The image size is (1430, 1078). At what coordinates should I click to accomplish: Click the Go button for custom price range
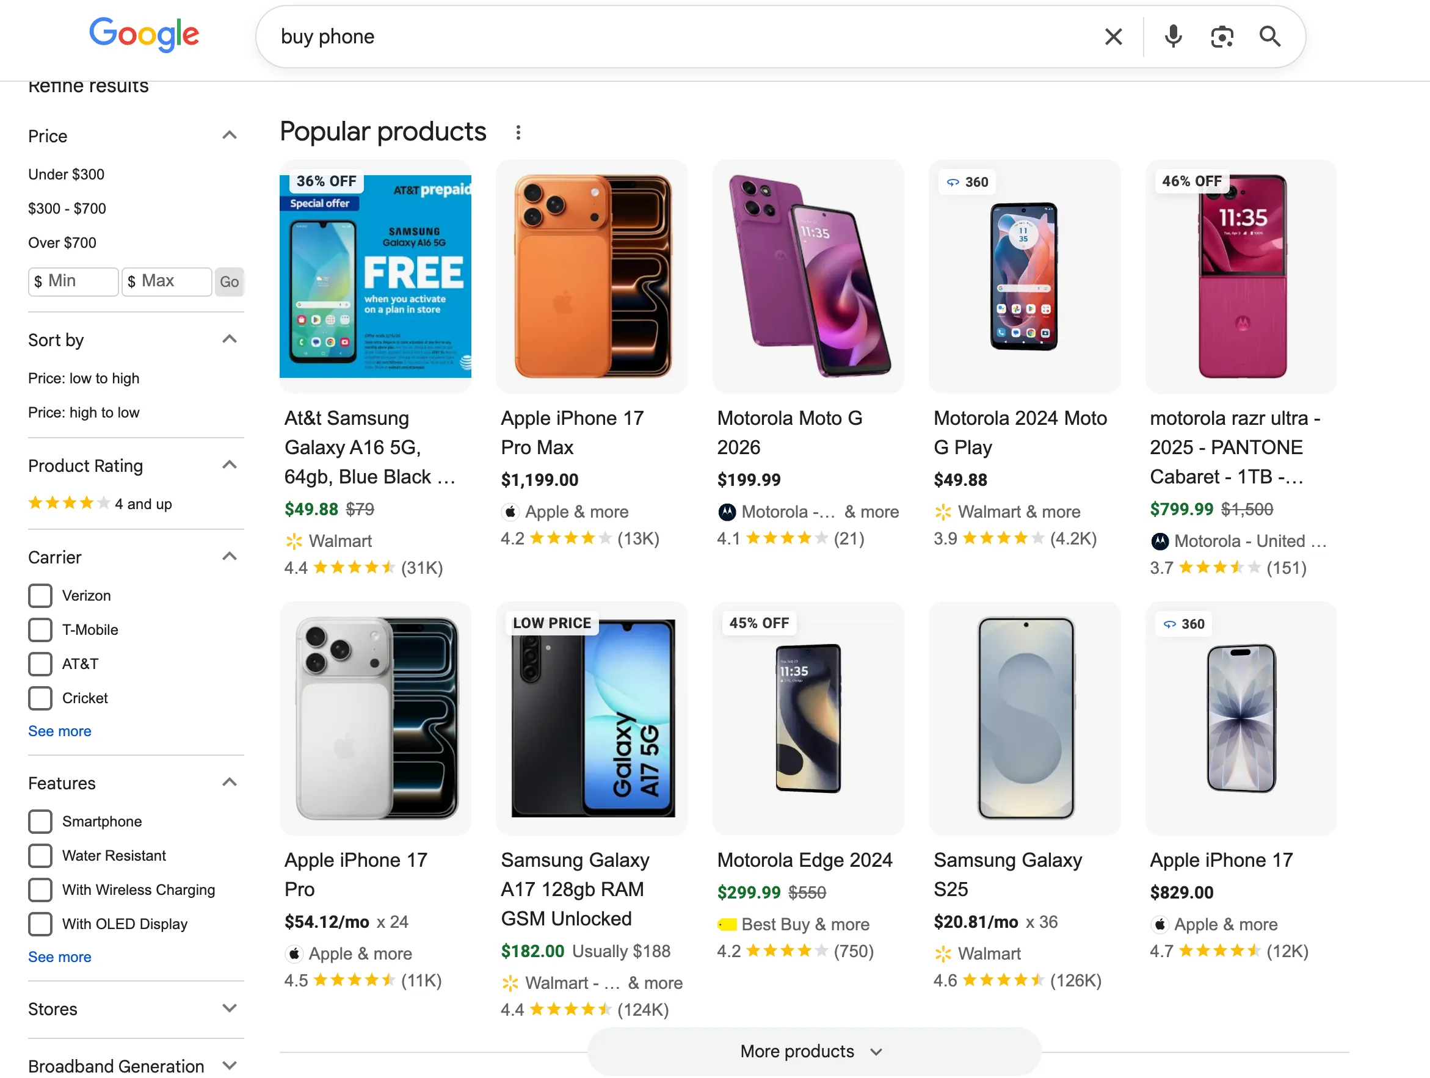pos(229,281)
